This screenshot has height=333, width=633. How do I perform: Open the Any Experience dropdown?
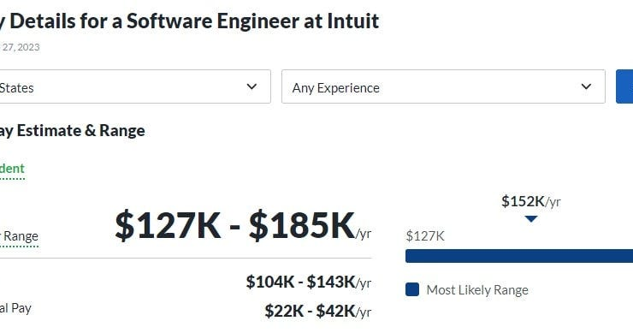click(443, 86)
